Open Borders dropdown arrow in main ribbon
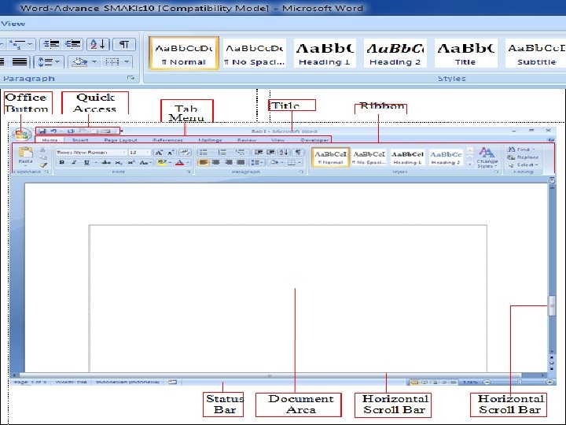 127,62
